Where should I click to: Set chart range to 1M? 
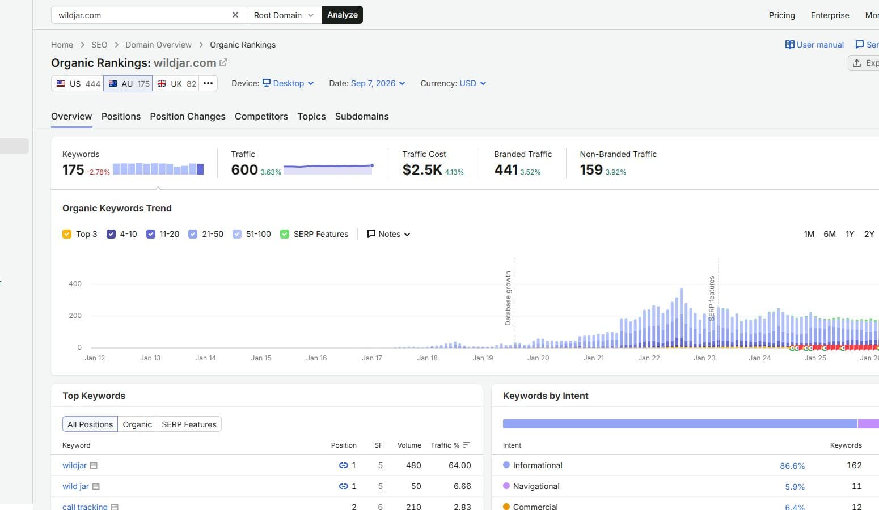pyautogui.click(x=809, y=234)
